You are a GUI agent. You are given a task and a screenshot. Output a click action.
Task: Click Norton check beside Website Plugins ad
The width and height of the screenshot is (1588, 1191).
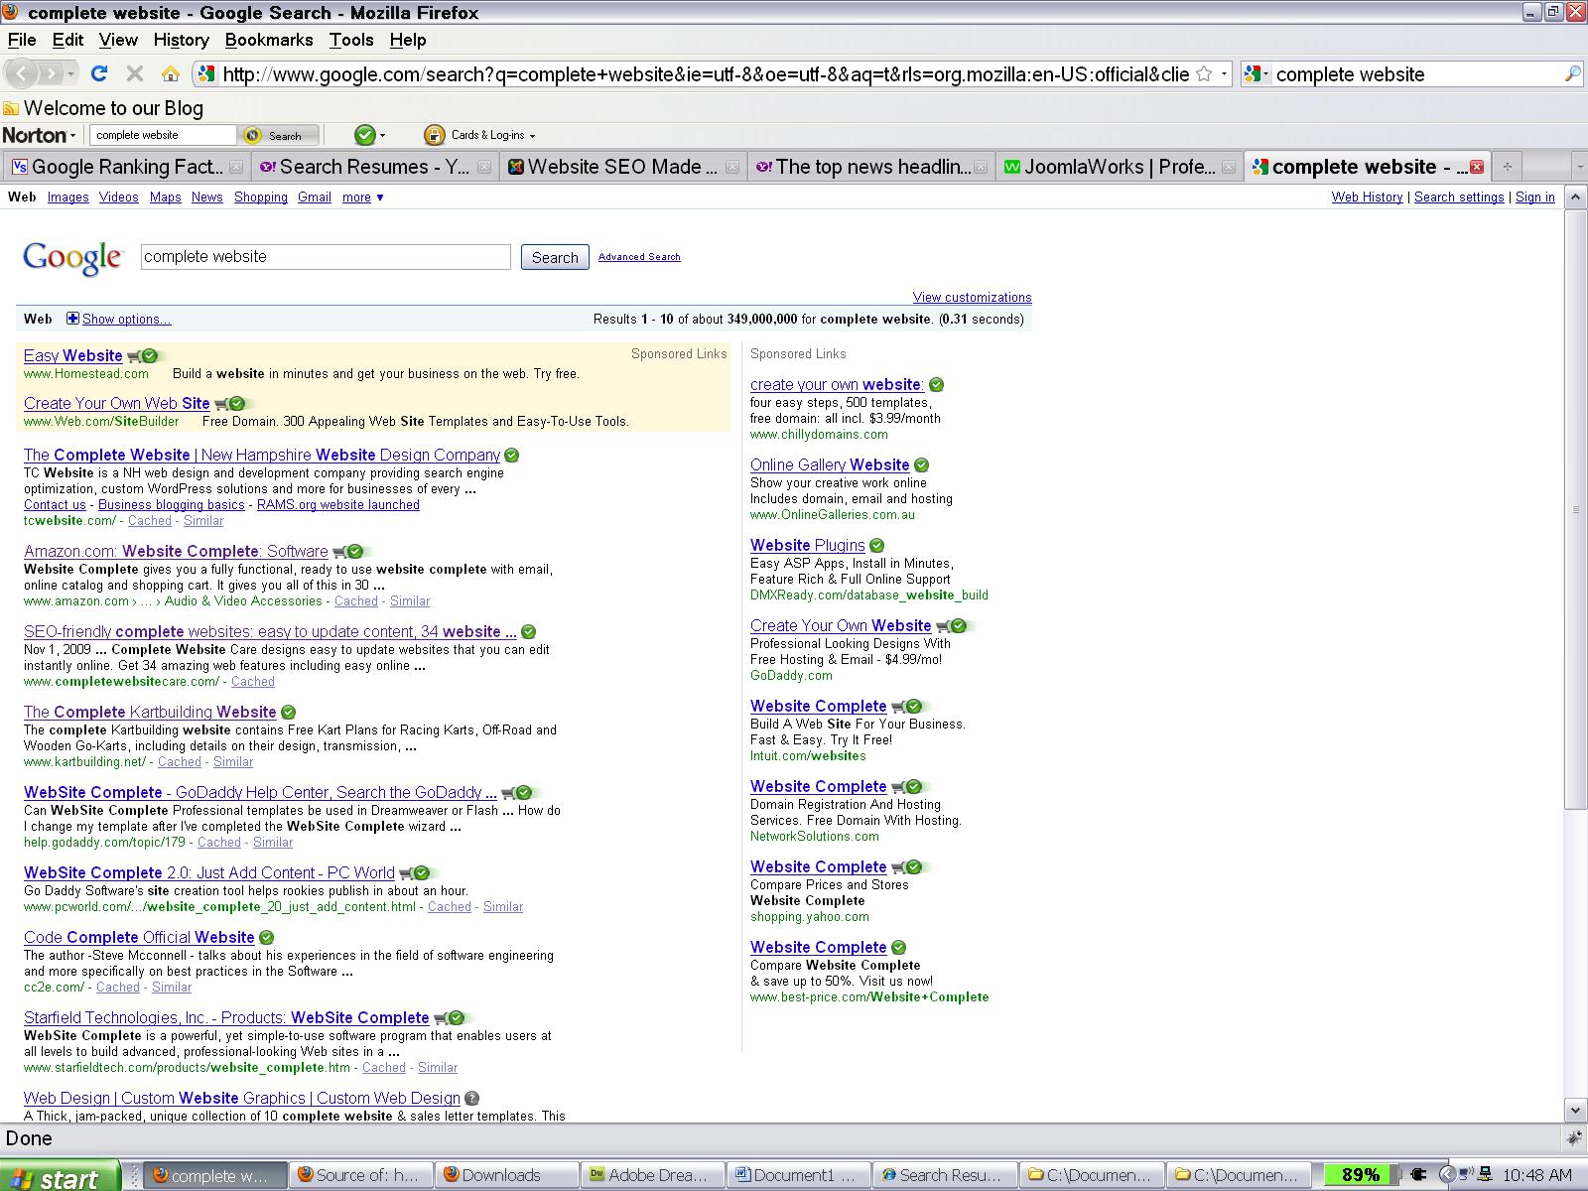click(x=876, y=545)
